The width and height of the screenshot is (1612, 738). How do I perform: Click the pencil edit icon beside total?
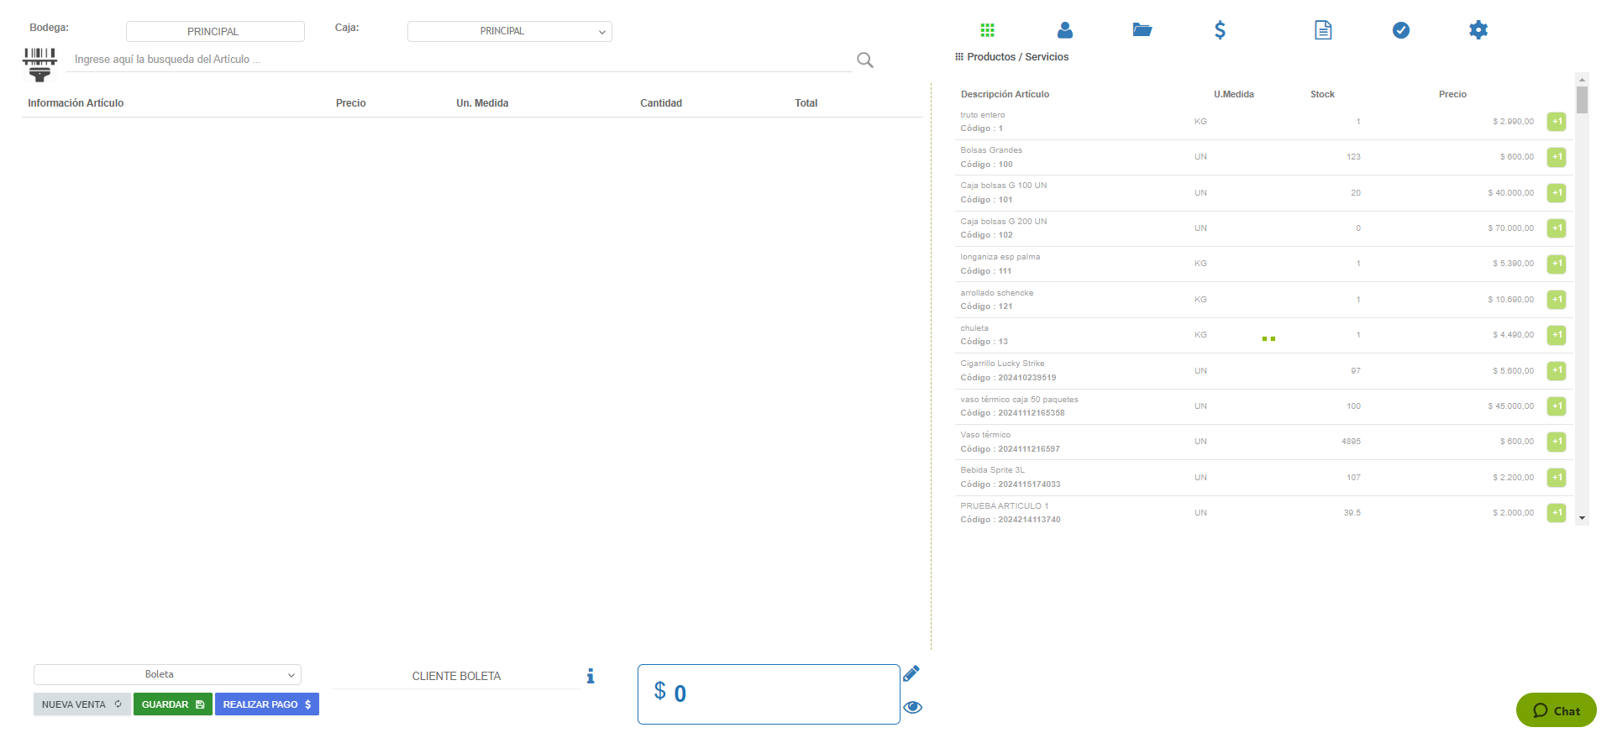click(911, 673)
